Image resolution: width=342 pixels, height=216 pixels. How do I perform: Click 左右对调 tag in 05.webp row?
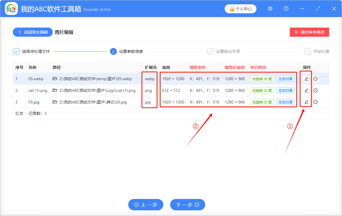click(x=286, y=79)
